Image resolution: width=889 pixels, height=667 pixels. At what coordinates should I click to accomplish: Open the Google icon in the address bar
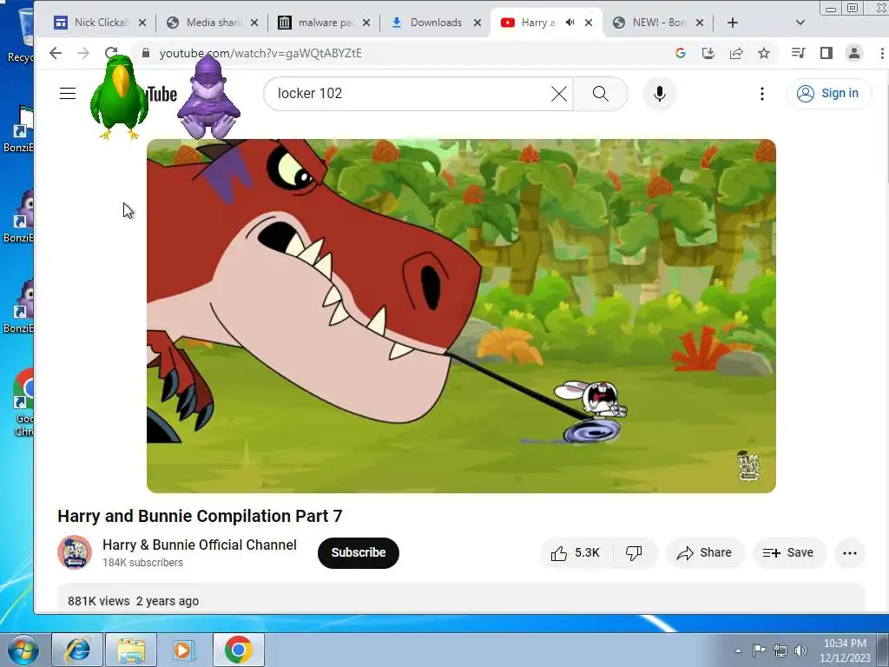tap(681, 53)
